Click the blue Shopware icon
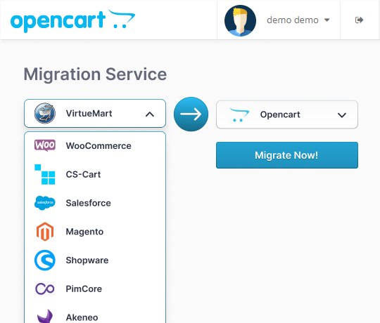380x323 pixels. (45, 260)
